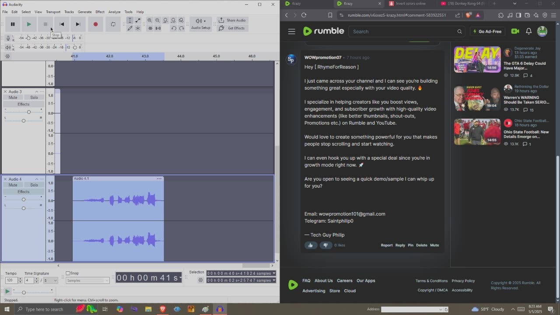Open the Audio 4.1 clip options menu
560x315 pixels.
coord(159,178)
